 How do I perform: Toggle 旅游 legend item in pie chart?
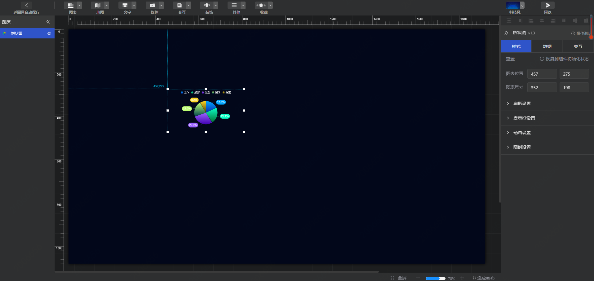tap(196, 92)
